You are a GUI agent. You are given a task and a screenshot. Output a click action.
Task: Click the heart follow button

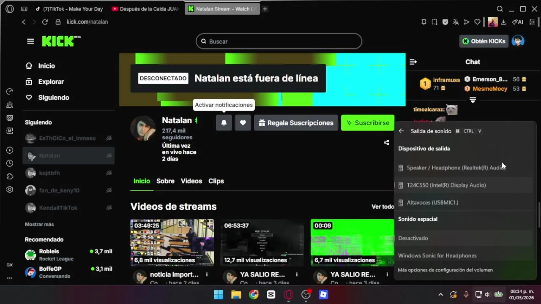[243, 123]
